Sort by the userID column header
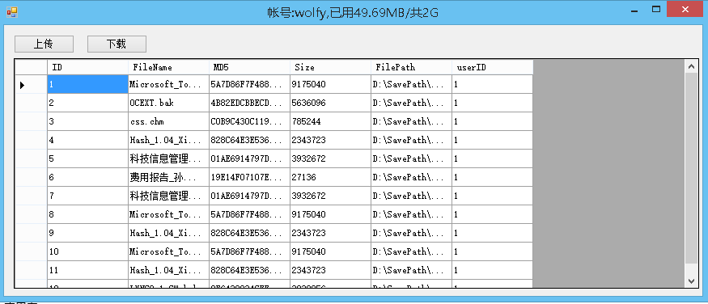 pos(492,67)
